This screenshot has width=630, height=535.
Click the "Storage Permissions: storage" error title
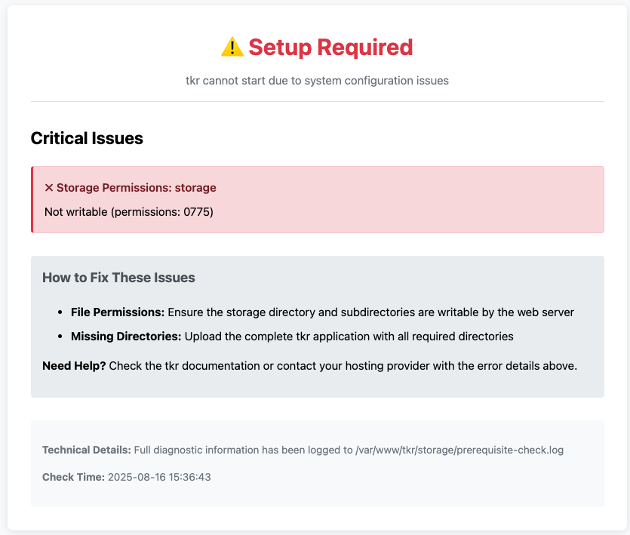point(137,187)
